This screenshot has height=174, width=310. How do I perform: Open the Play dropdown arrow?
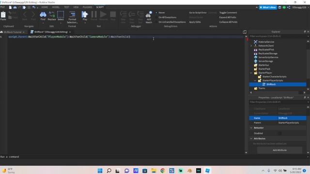85,23
